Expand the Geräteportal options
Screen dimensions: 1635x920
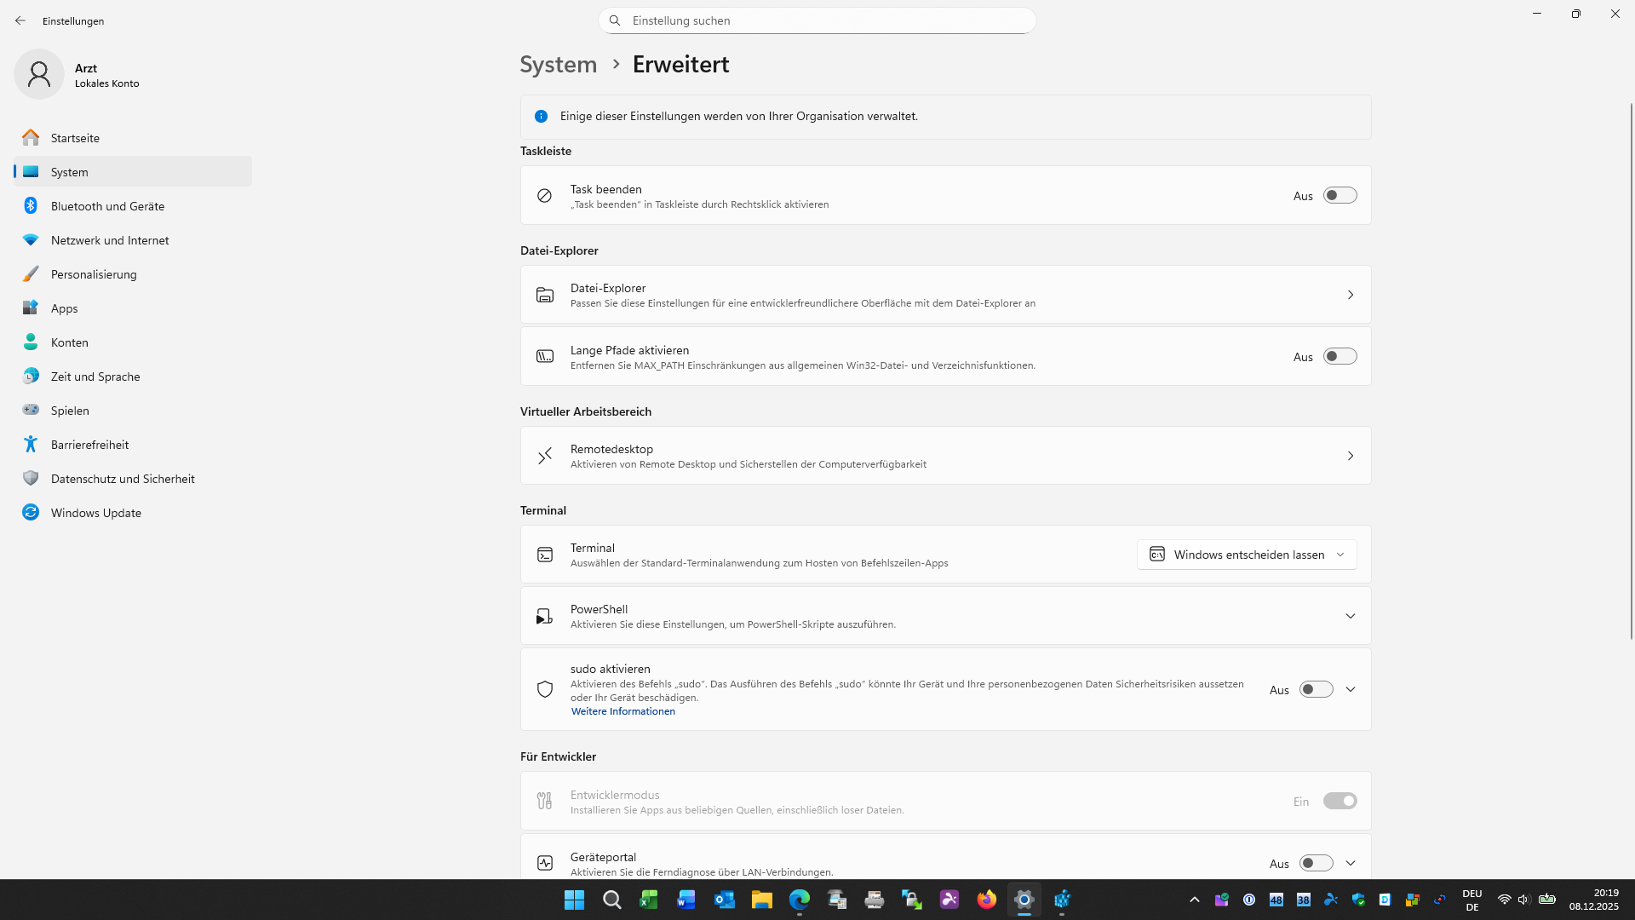coord(1351,862)
